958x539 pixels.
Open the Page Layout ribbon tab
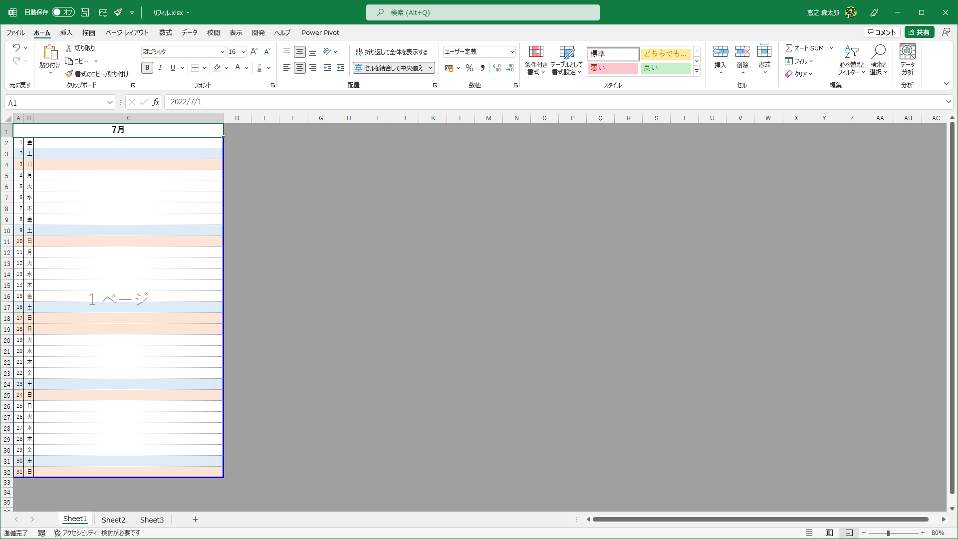127,32
